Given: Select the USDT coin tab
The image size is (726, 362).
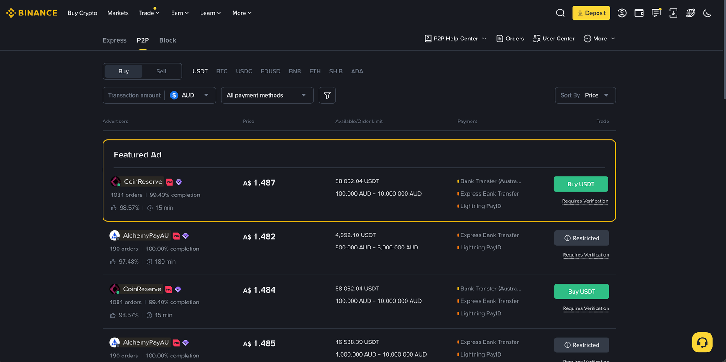Looking at the screenshot, I should click(x=200, y=71).
